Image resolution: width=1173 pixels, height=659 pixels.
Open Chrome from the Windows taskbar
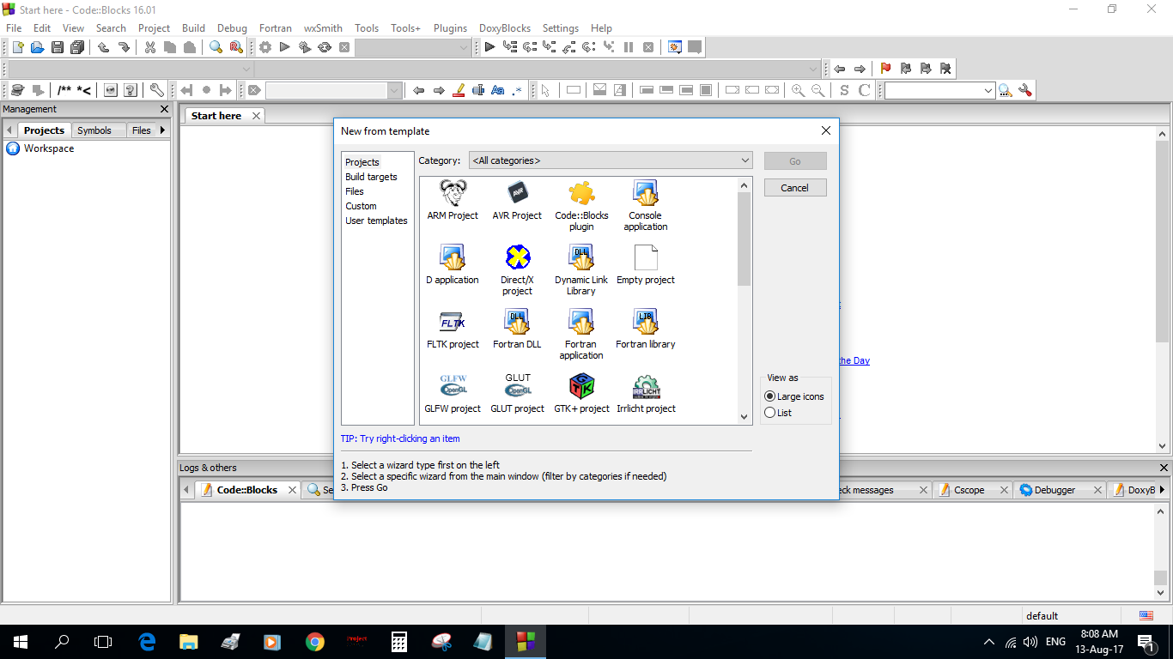[315, 642]
